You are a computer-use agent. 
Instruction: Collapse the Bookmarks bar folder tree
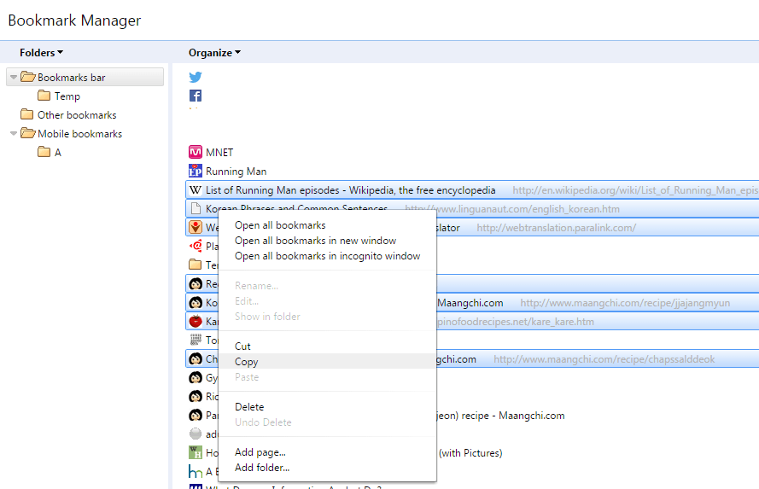(14, 77)
